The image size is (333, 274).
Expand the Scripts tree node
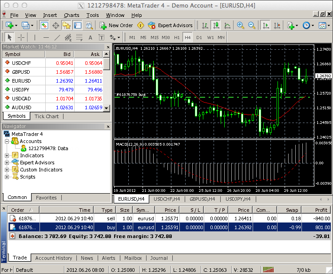click(x=7, y=177)
